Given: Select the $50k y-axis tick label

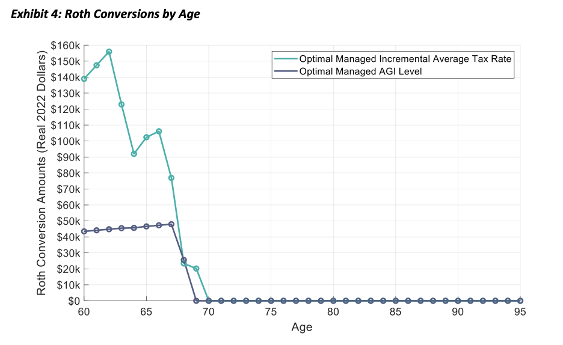Looking at the screenshot, I should click(67, 221).
